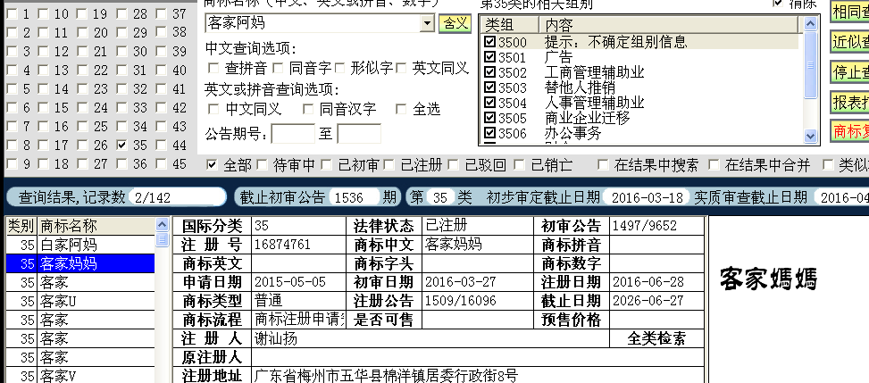Click the 停止查询 button

(850, 72)
